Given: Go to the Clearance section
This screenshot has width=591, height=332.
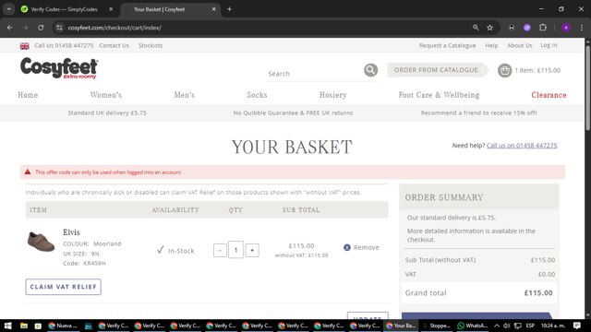Looking at the screenshot, I should (549, 95).
